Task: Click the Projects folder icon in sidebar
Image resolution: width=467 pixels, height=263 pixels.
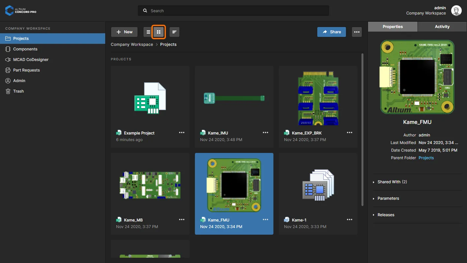Action: click(8, 39)
